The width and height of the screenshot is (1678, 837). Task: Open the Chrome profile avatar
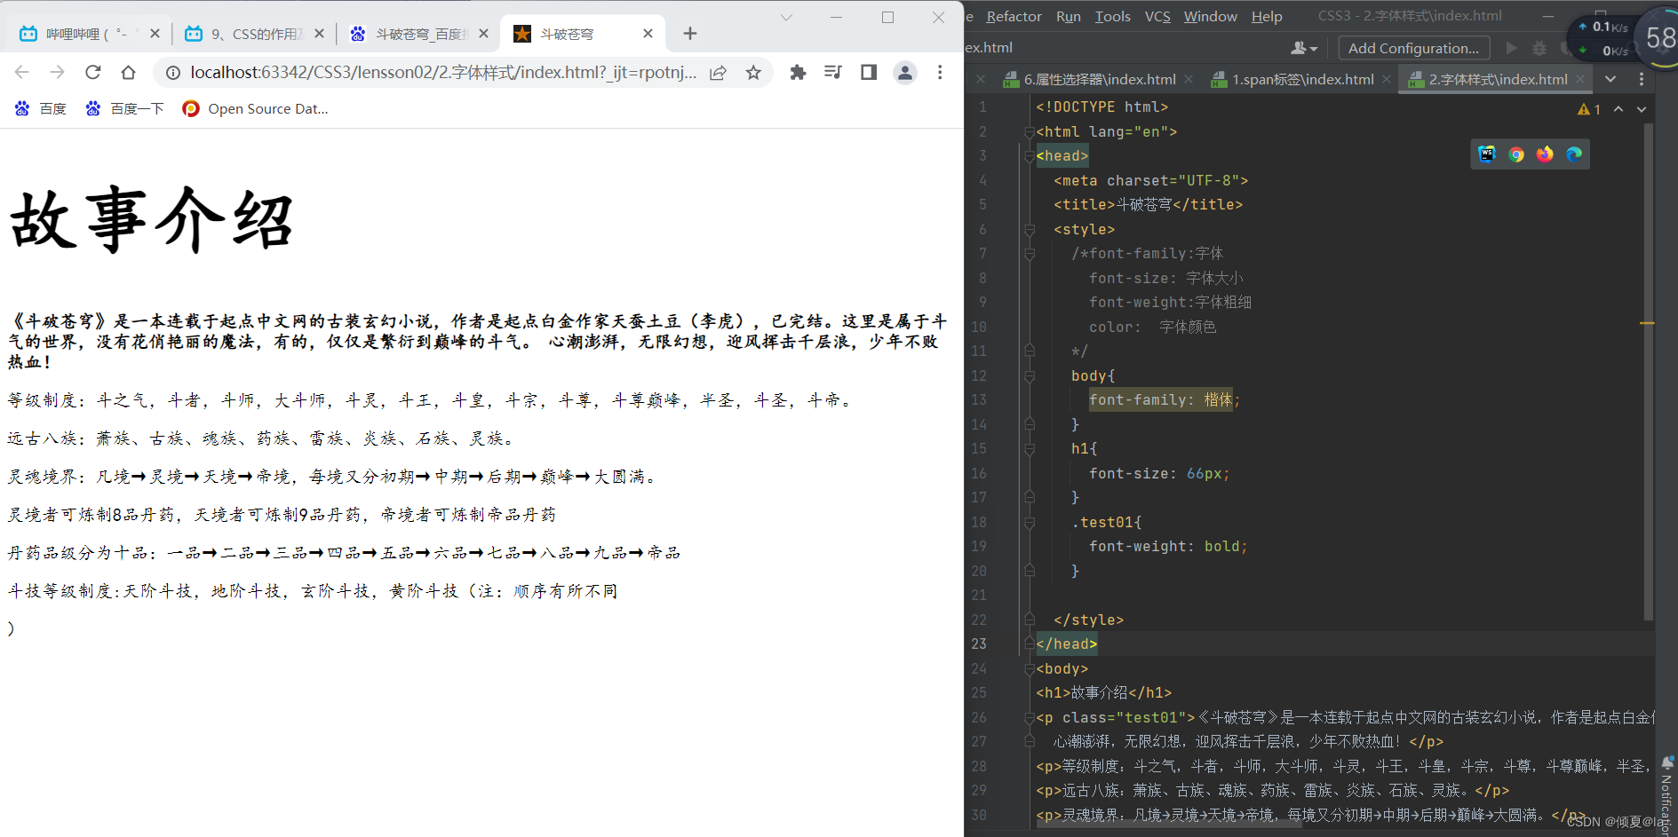904,73
